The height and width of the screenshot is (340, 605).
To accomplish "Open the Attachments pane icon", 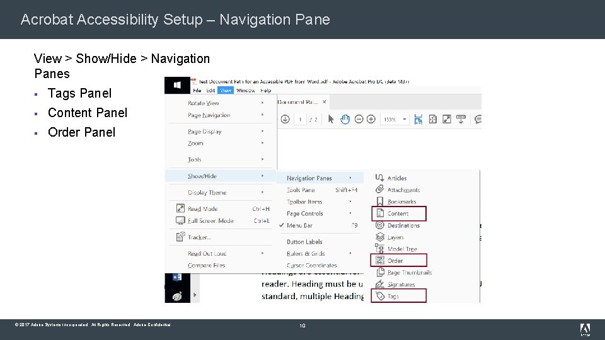I will coord(379,190).
